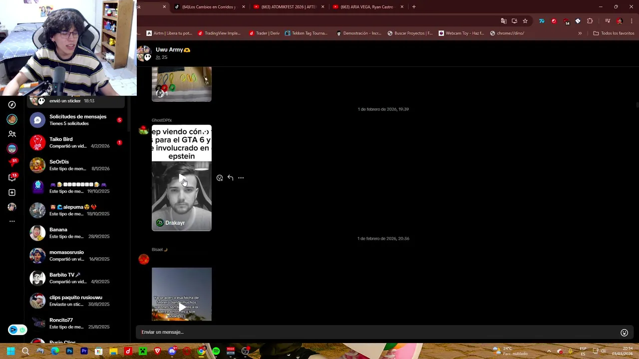Viewport: 639px width, 359px height.
Task: Open the Banana conversation
Action: [76, 233]
